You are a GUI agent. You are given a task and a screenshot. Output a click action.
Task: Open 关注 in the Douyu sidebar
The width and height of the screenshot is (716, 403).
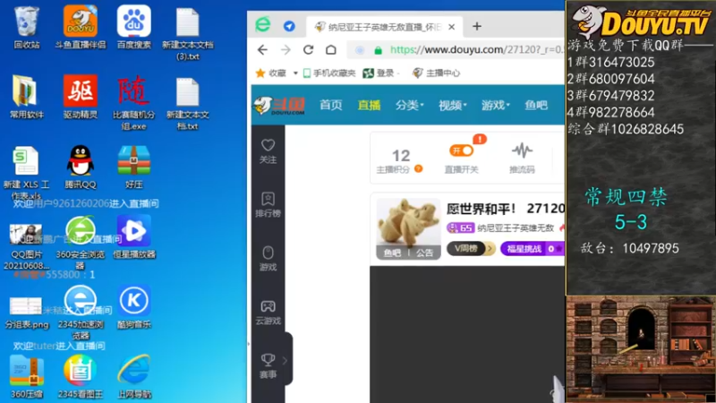(x=268, y=151)
